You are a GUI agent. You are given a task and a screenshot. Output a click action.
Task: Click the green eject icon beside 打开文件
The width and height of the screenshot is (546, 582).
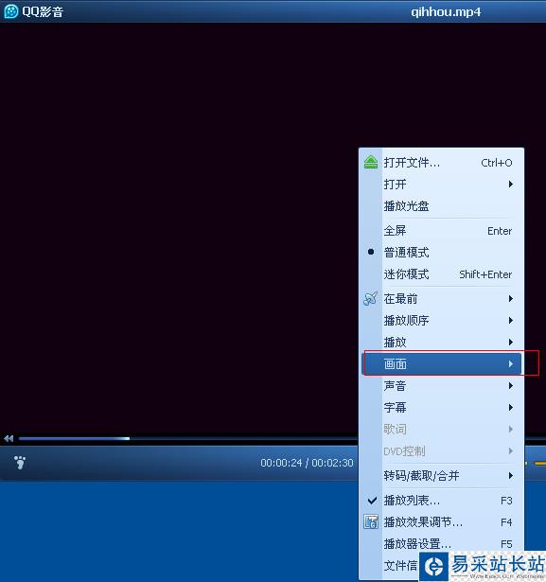370,163
